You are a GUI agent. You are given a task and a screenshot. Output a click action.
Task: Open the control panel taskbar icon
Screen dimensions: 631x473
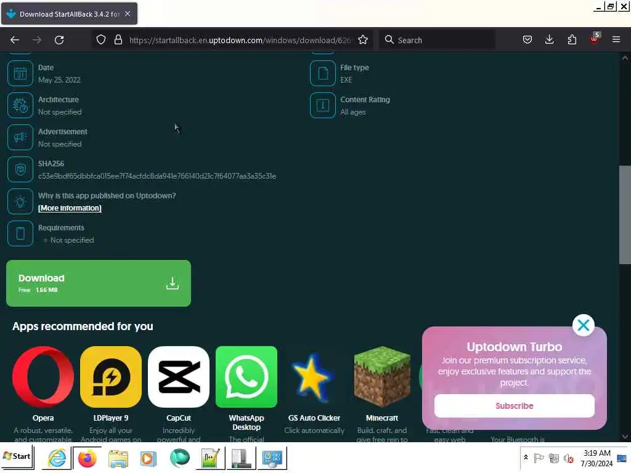(x=272, y=458)
